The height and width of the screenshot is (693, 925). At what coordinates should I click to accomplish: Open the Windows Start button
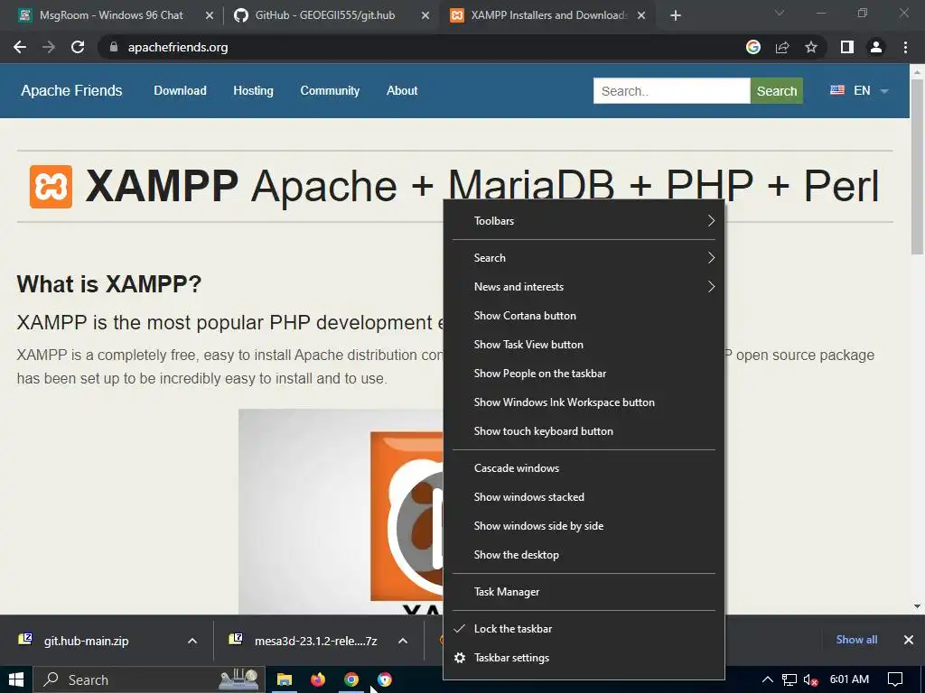tap(16, 679)
